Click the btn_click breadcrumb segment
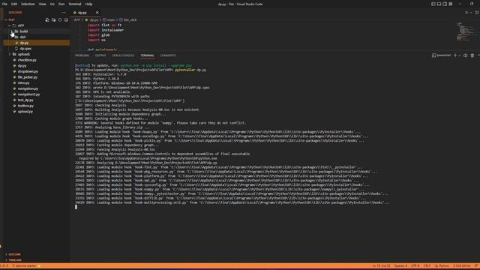The width and height of the screenshot is (480, 270). coord(128,20)
